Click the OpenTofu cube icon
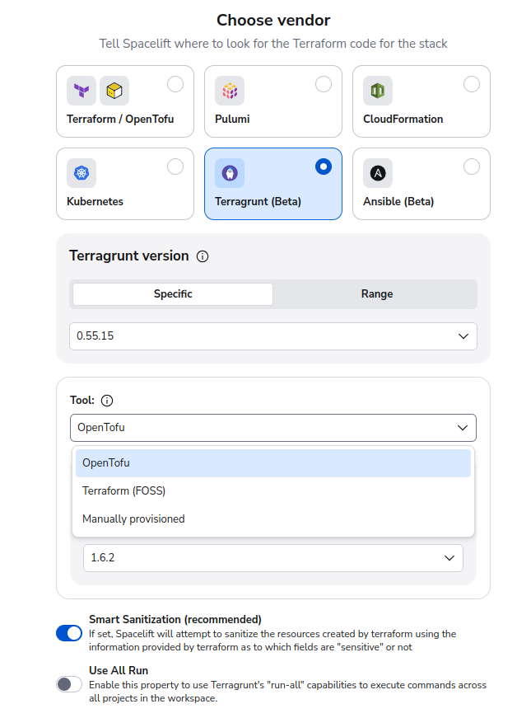Viewport: 531px width, 718px height. point(114,91)
